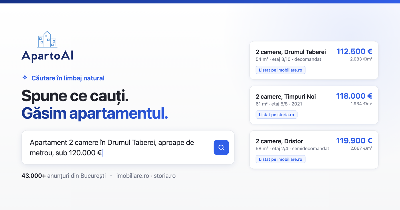This screenshot has height=210, width=400.
Task: Click the headline Spune ce cauți.
Action: [x=75, y=96]
